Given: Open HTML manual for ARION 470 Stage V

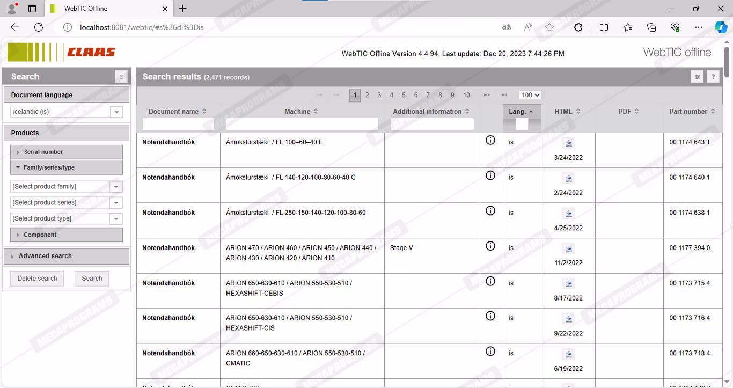Looking at the screenshot, I should (568, 248).
